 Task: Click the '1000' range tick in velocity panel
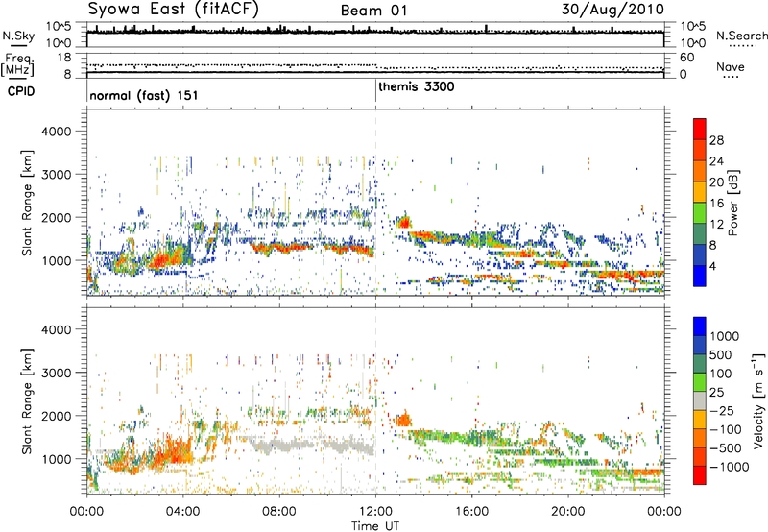click(x=56, y=459)
